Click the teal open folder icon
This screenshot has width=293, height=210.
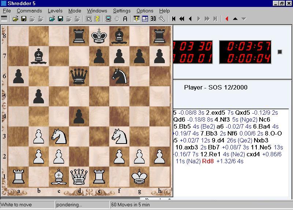click(x=52, y=19)
